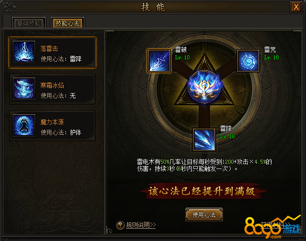Open the 规则说明>> link
Viewport: 306px width, 241px height.
(x=141, y=225)
